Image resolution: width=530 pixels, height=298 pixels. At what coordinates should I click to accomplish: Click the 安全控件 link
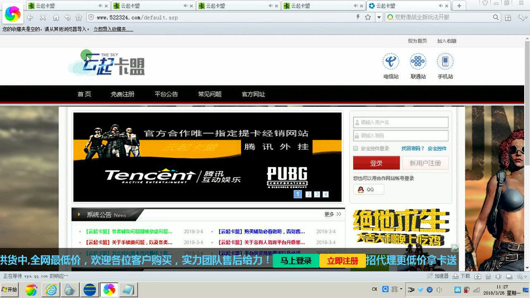click(437, 148)
